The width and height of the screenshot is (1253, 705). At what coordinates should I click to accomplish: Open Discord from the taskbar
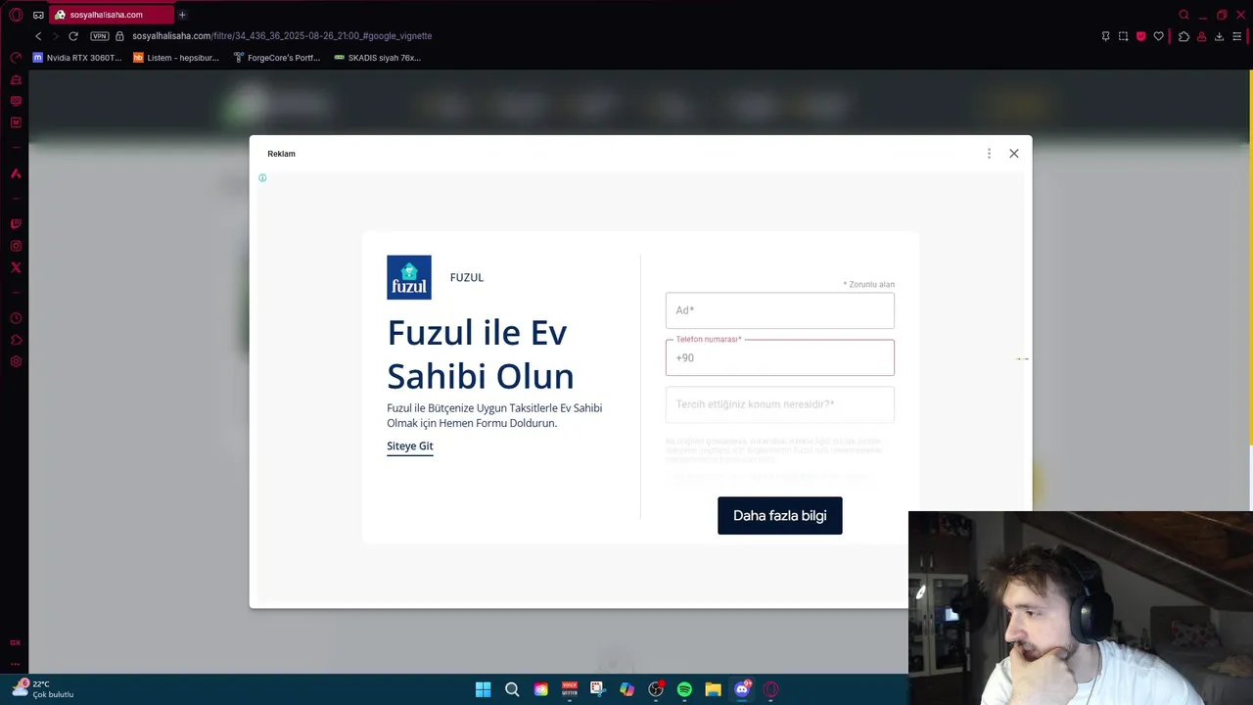click(x=742, y=689)
